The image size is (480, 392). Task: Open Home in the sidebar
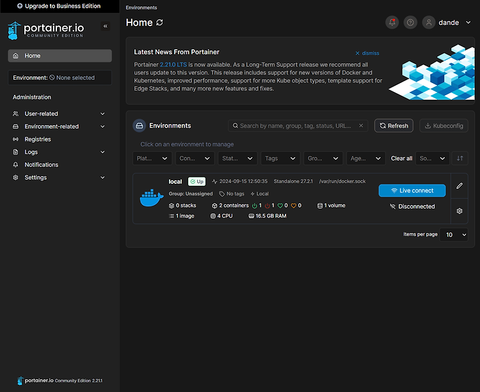tap(60, 56)
